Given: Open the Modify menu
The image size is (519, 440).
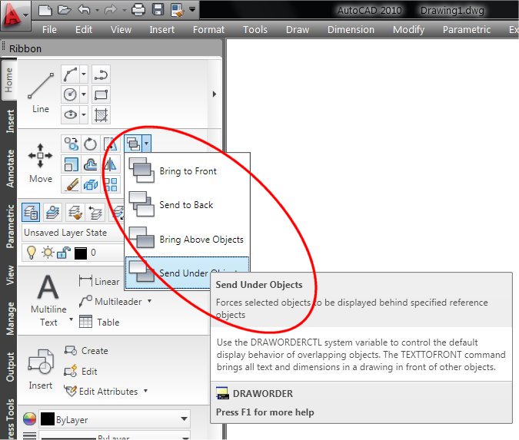Looking at the screenshot, I should tap(409, 30).
